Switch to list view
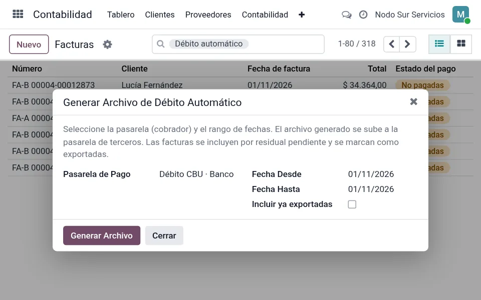Screen dimensions: 481x300 [x=439, y=44]
